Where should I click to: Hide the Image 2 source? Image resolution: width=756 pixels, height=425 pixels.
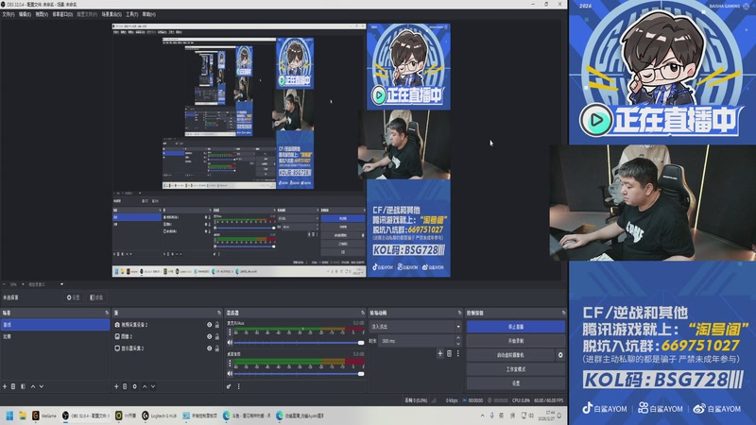pyautogui.click(x=209, y=336)
